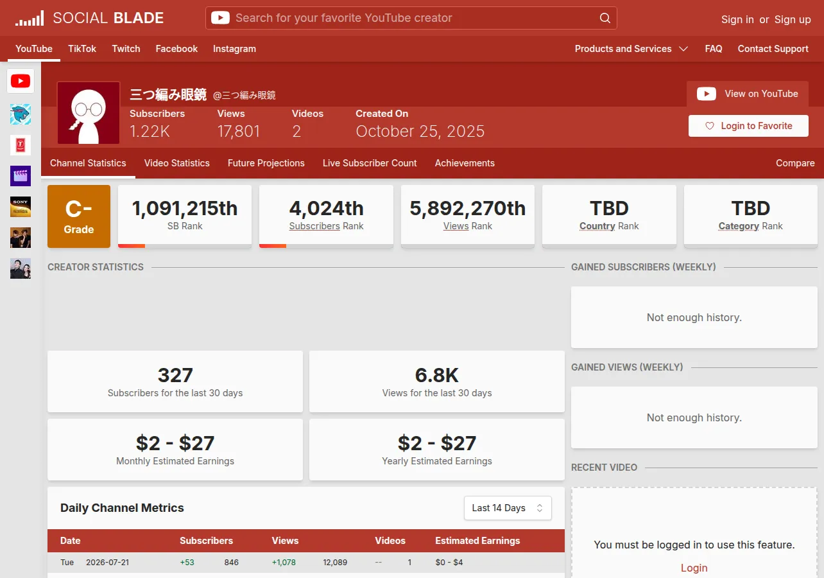Click the +1,078 views change cell
This screenshot has width=824, height=578.
(x=284, y=563)
